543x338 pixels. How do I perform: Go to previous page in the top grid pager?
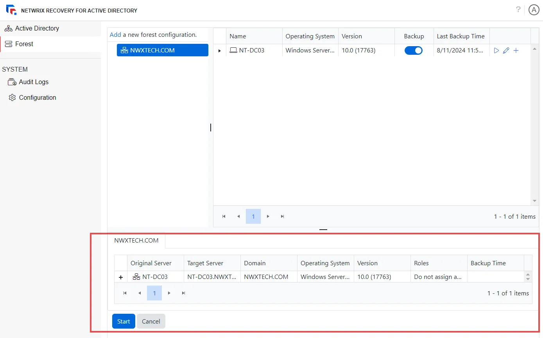coord(238,216)
